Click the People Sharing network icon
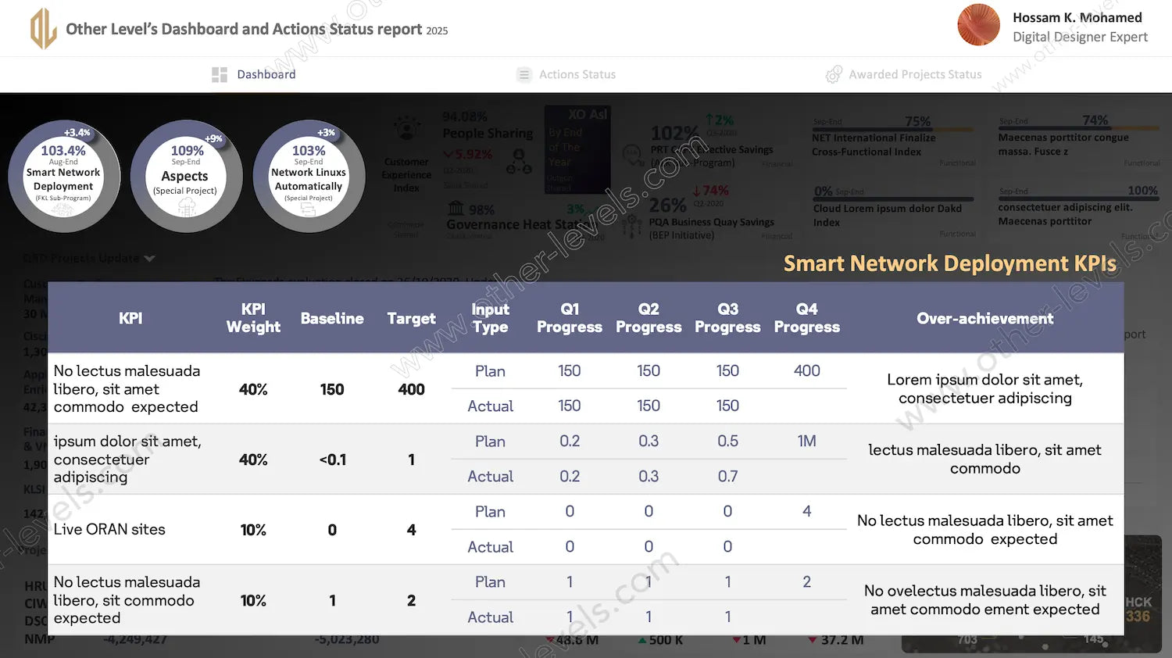1172x658 pixels. pyautogui.click(x=516, y=162)
